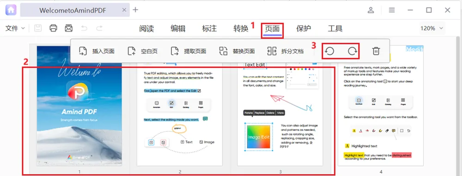This screenshot has width=462, height=176.
Task: Open a new tab with the plus button
Action: click(x=135, y=10)
